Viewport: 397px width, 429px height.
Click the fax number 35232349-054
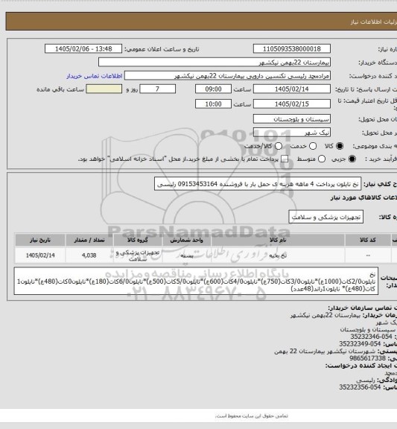pos(360,343)
